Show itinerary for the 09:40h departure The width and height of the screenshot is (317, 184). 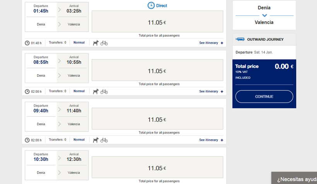211,140
